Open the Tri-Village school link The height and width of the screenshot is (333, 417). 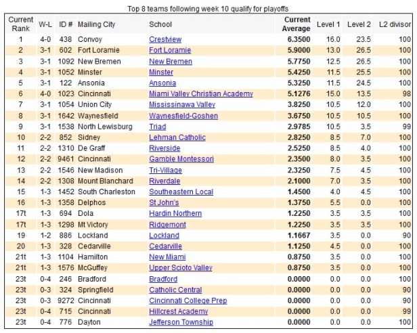pos(165,171)
